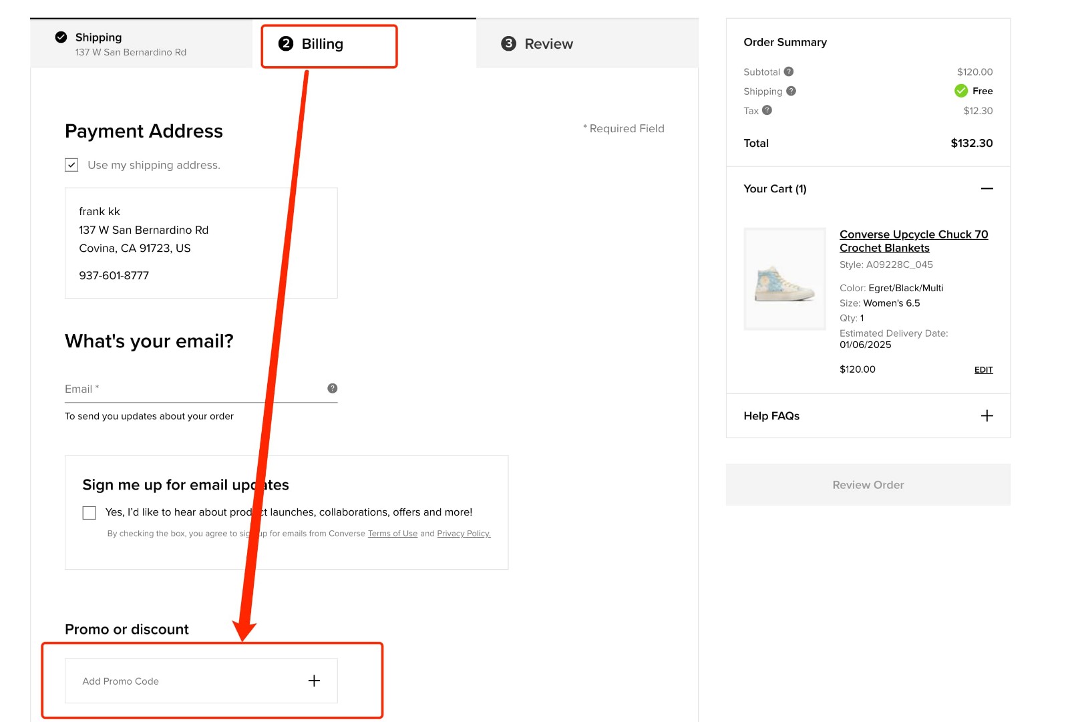Click the phone number 937-601-8777
This screenshot has width=1068, height=722.
114,275
